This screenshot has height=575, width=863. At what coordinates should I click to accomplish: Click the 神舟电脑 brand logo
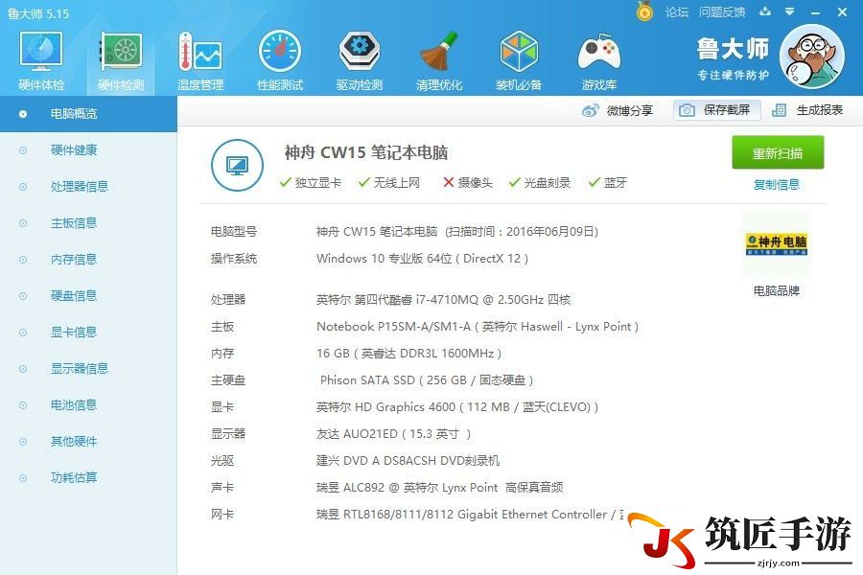click(777, 243)
